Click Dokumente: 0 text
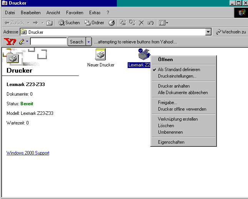The image size is (248, 199). pos(20,94)
